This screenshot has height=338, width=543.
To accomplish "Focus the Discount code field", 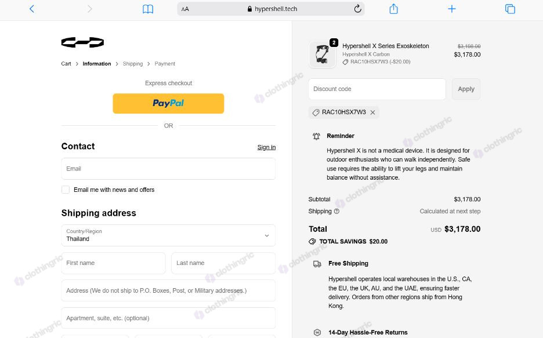I will click(x=377, y=89).
